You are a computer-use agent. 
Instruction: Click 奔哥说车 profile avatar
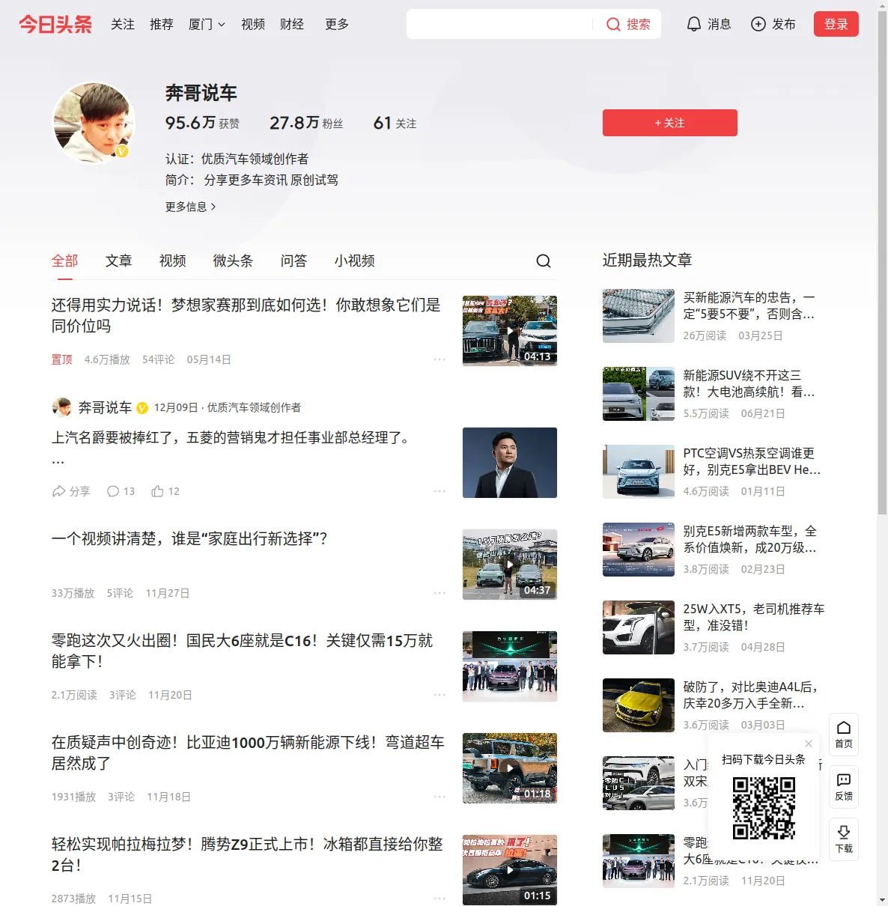(93, 123)
